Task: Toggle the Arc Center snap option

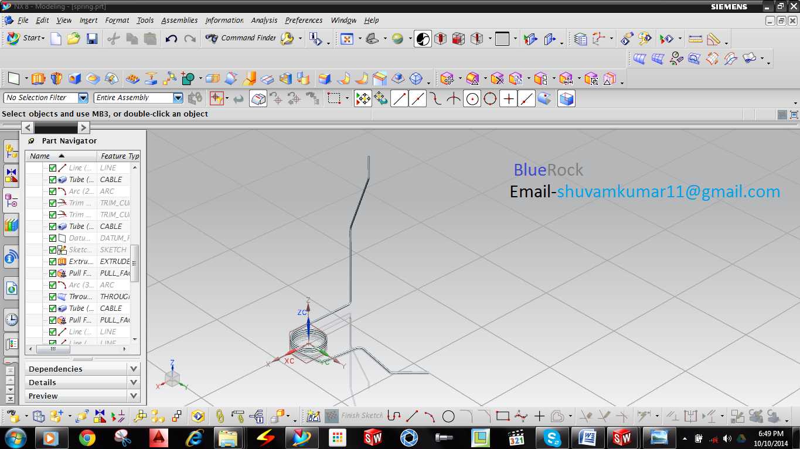Action: 472,99
